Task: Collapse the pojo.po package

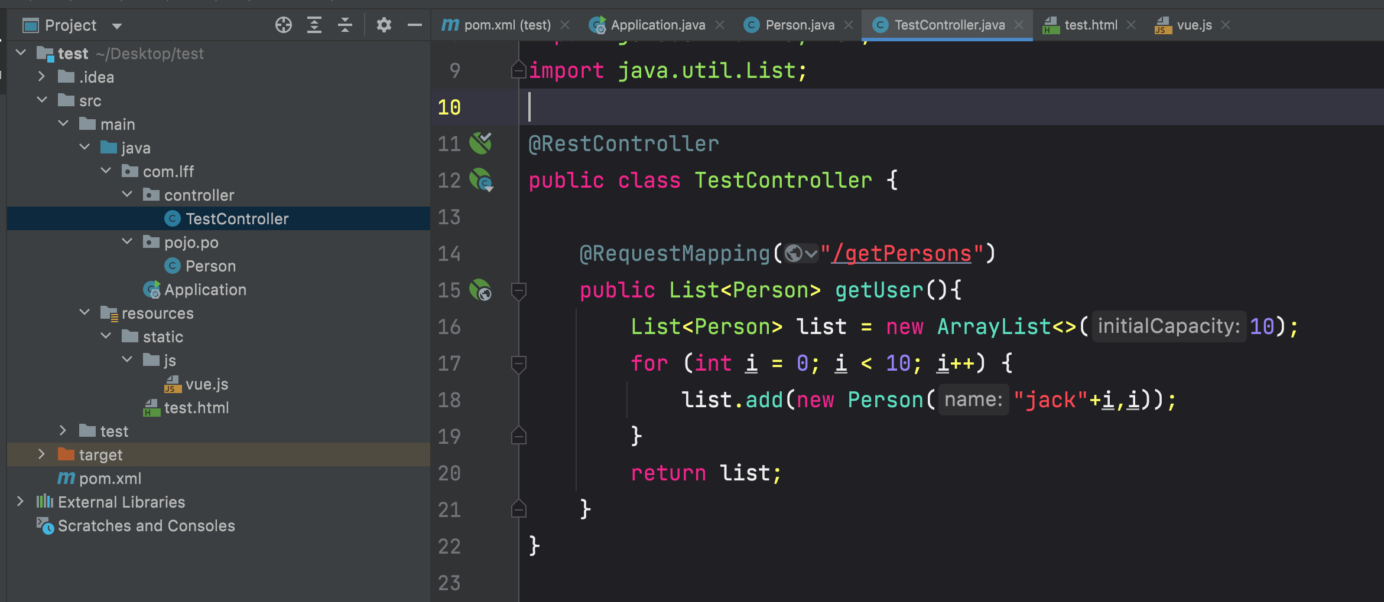Action: pyautogui.click(x=127, y=241)
